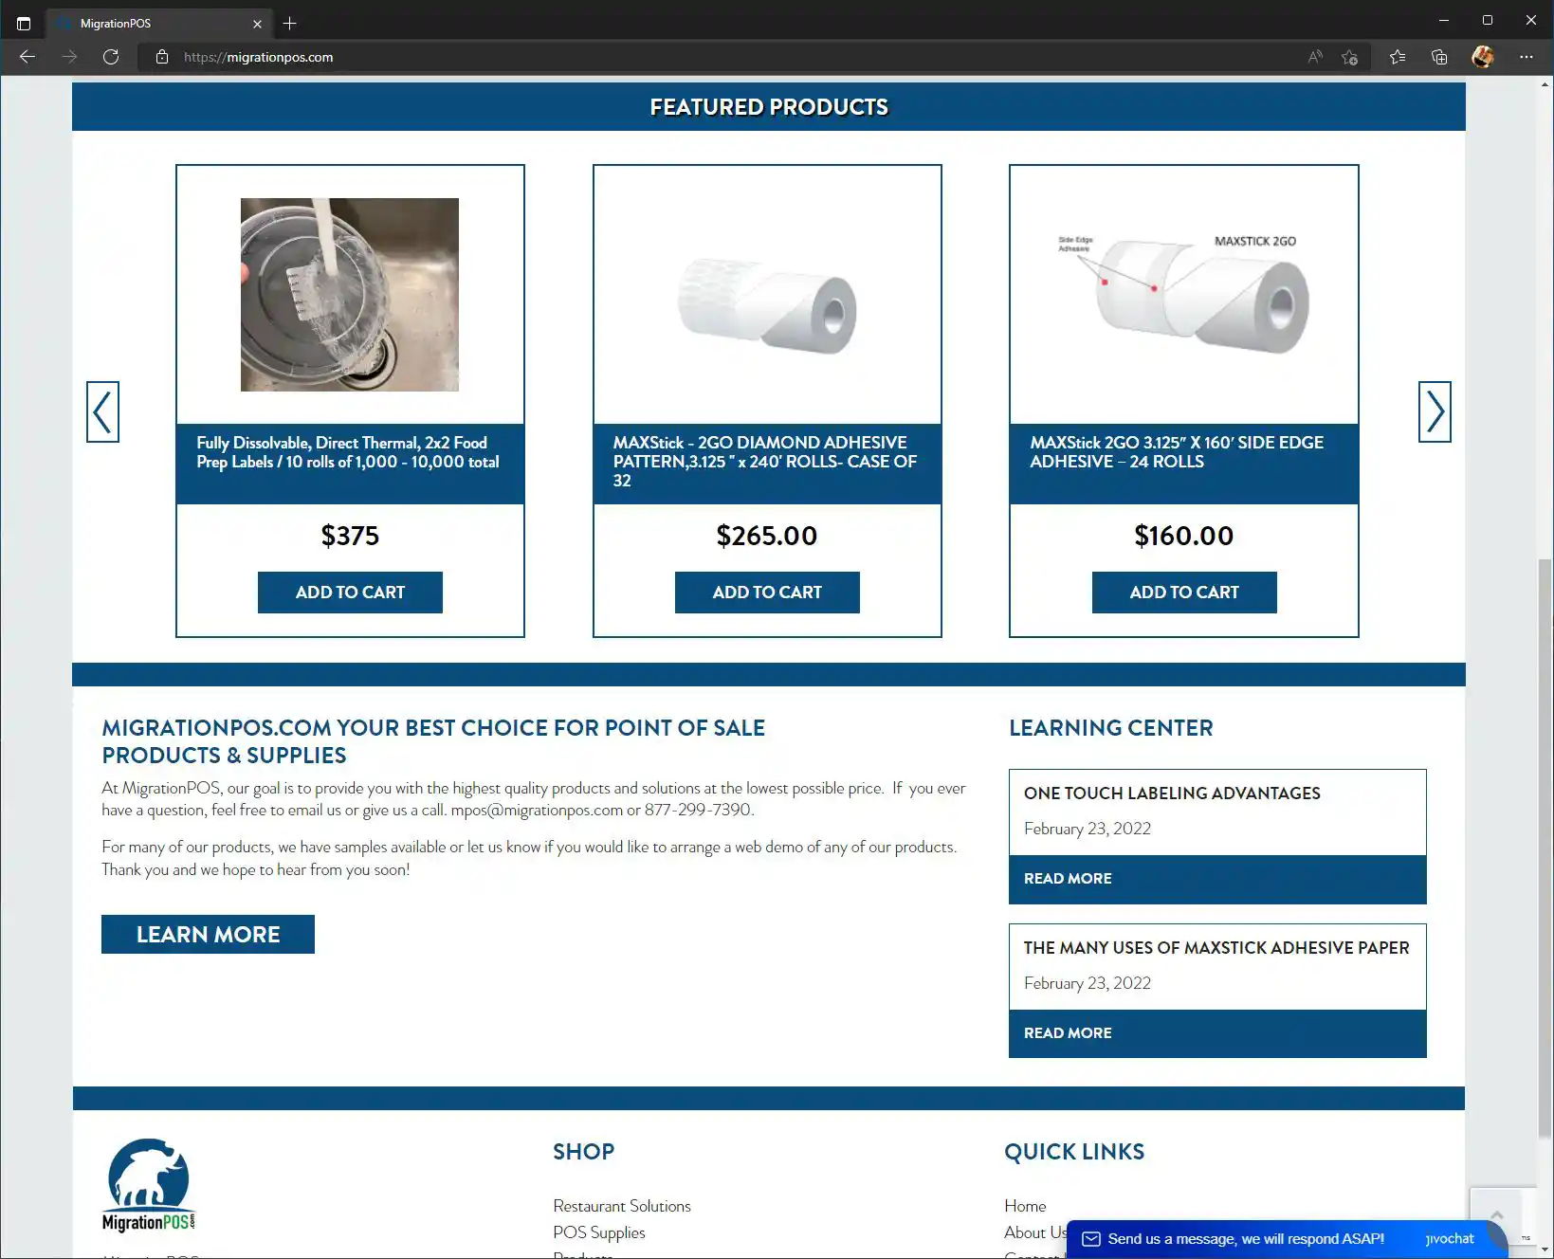The height and width of the screenshot is (1259, 1554).
Task: Click the scrollbar up arrow
Action: 1545,85
